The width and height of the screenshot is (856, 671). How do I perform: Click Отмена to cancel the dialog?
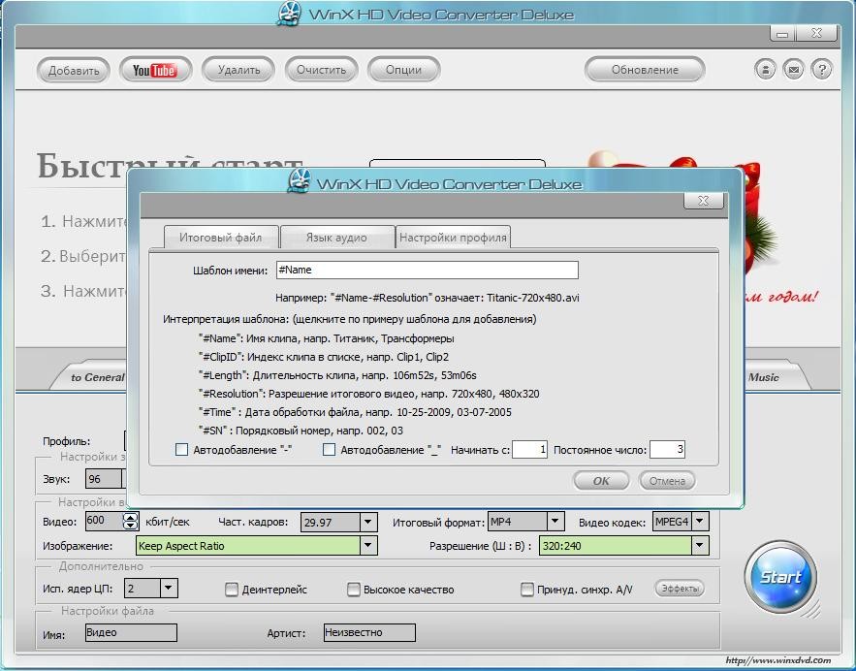pos(667,480)
